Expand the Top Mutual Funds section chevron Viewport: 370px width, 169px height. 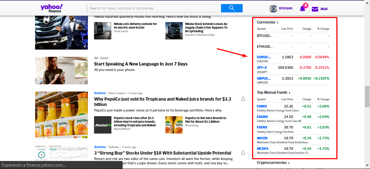[x=290, y=93]
